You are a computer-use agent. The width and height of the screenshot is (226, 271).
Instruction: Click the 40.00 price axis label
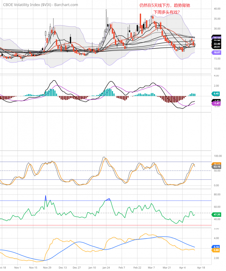[x=217, y=9]
